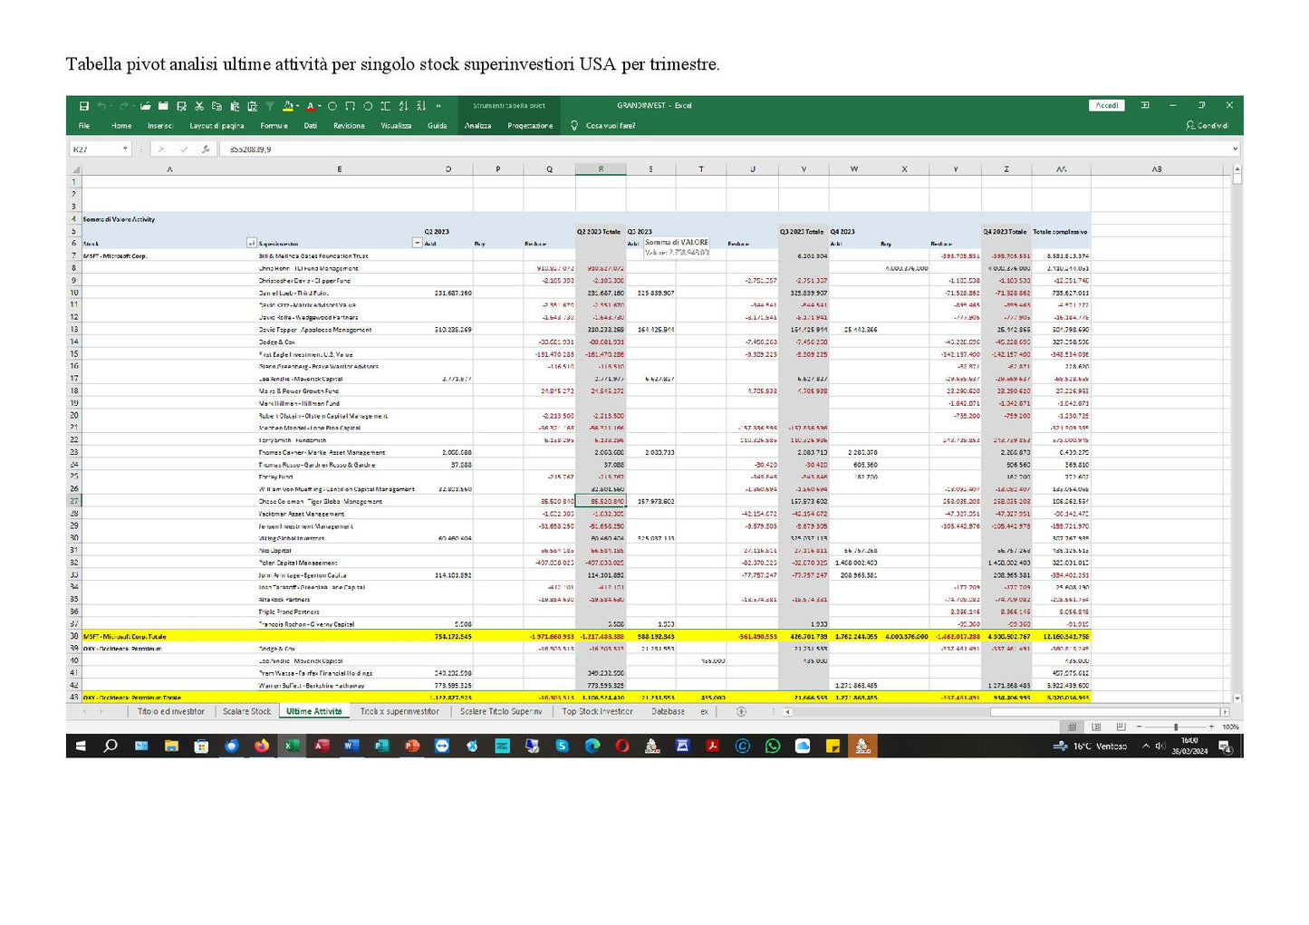Show hidden system tray icons chevron

[1146, 747]
